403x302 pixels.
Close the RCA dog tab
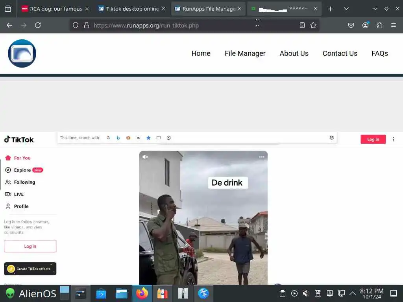(x=87, y=9)
